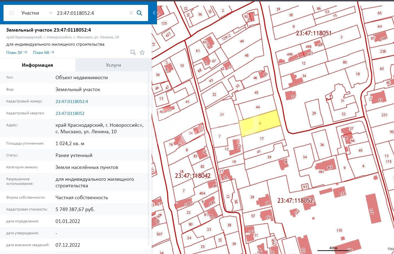Clear the search query with X
The width and height of the screenshot is (394, 254).
(x=131, y=13)
